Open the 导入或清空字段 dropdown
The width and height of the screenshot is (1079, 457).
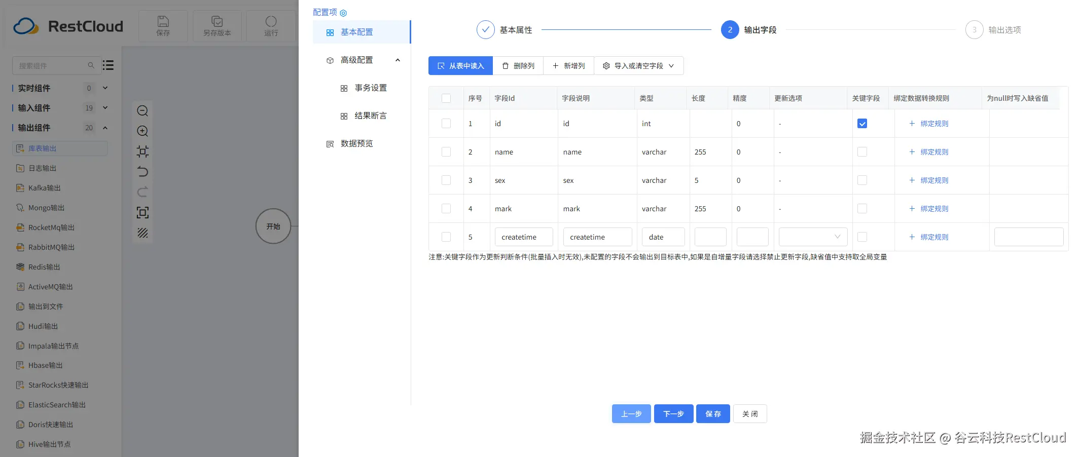[639, 65]
